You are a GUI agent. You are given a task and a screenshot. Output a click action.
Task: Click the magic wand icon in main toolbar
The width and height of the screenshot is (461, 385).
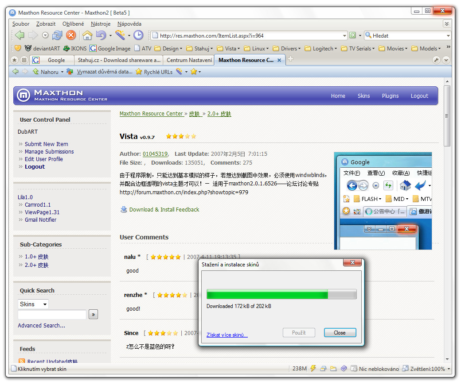pos(120,35)
